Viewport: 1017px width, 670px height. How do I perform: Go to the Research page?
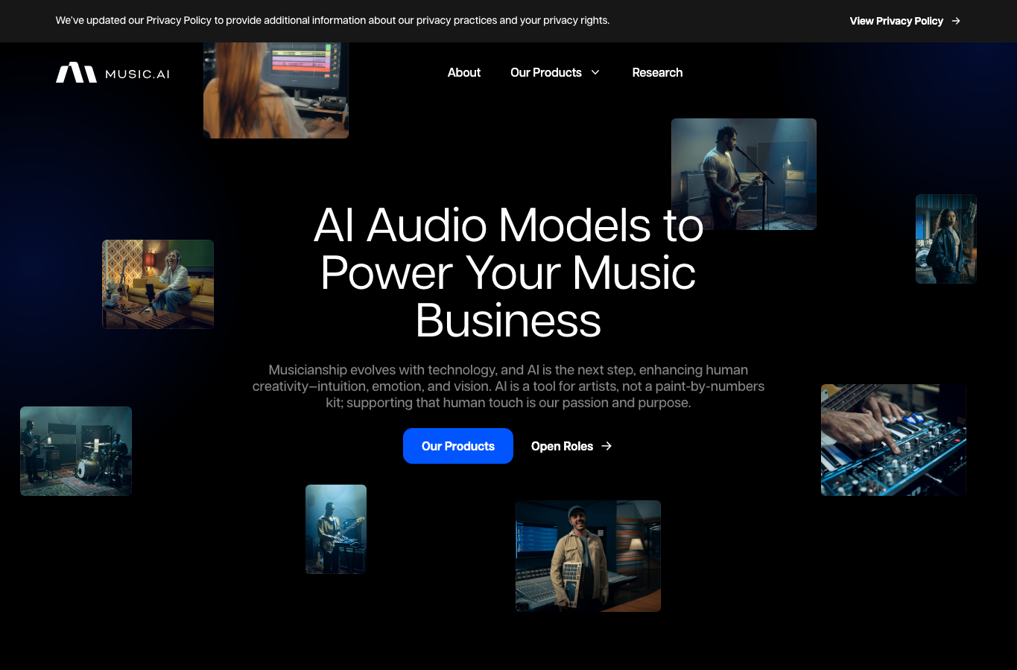coord(657,72)
